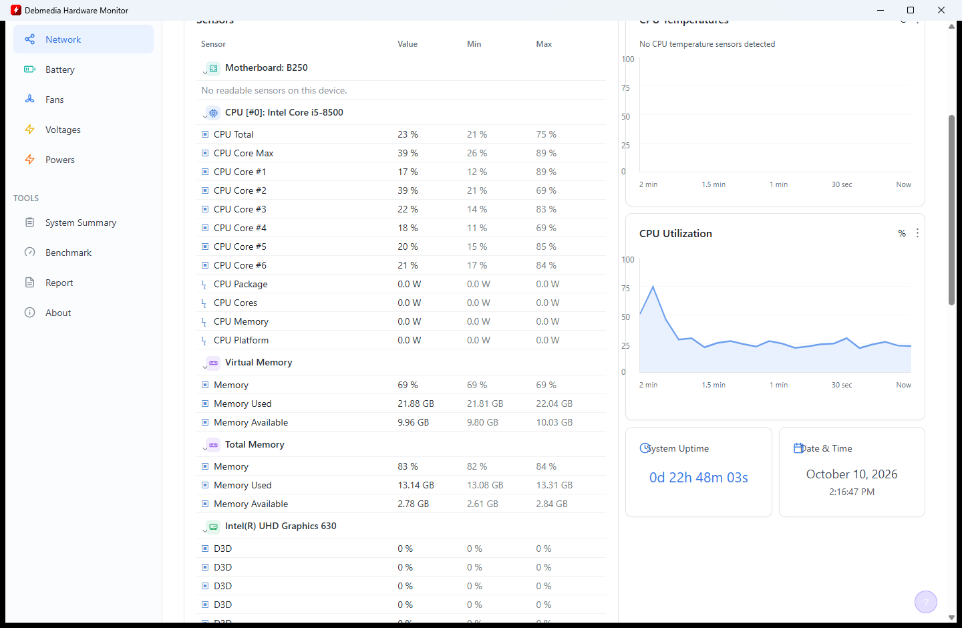Click the System Summary document icon
962x628 pixels.
29,222
